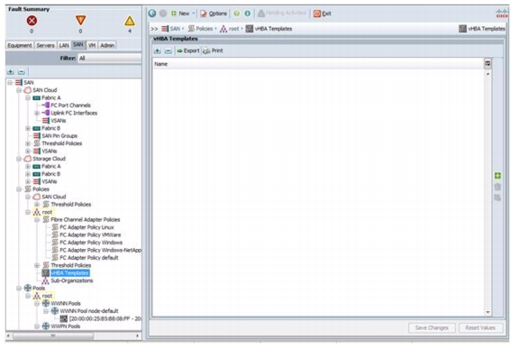Switch to the Equipment tab

pyautogui.click(x=20, y=45)
